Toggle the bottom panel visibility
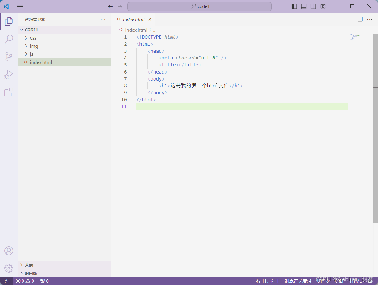Viewport: 378px width, 285px height. (x=304, y=6)
